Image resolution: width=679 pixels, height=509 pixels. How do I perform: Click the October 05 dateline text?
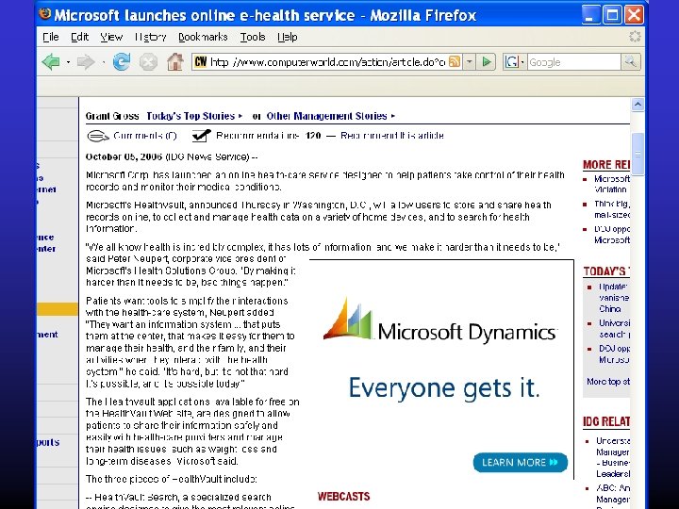[x=124, y=156]
